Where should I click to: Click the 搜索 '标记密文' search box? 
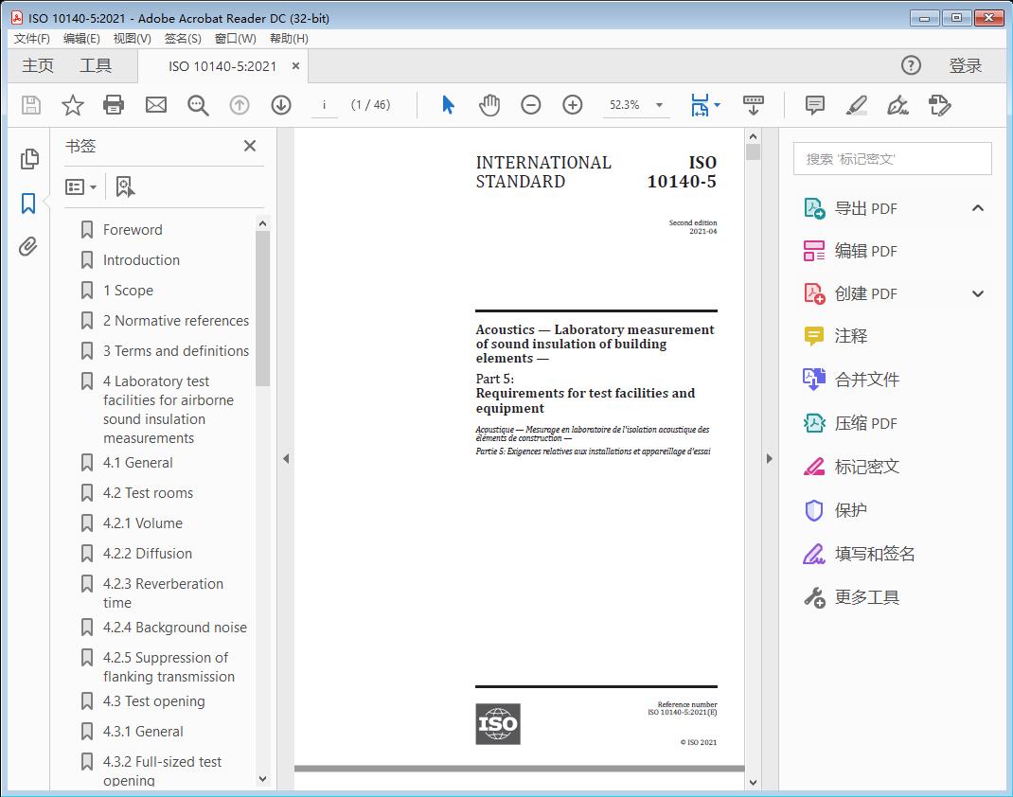[x=892, y=159]
